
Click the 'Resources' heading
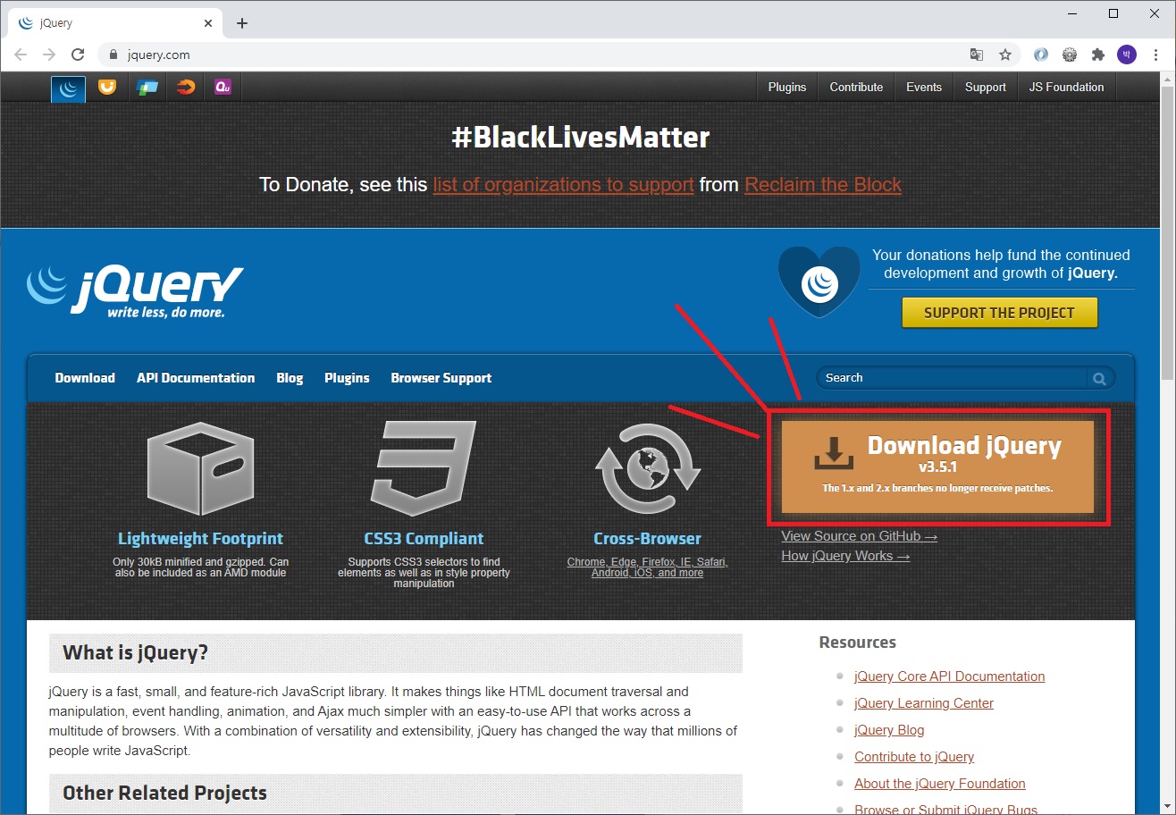tap(857, 643)
